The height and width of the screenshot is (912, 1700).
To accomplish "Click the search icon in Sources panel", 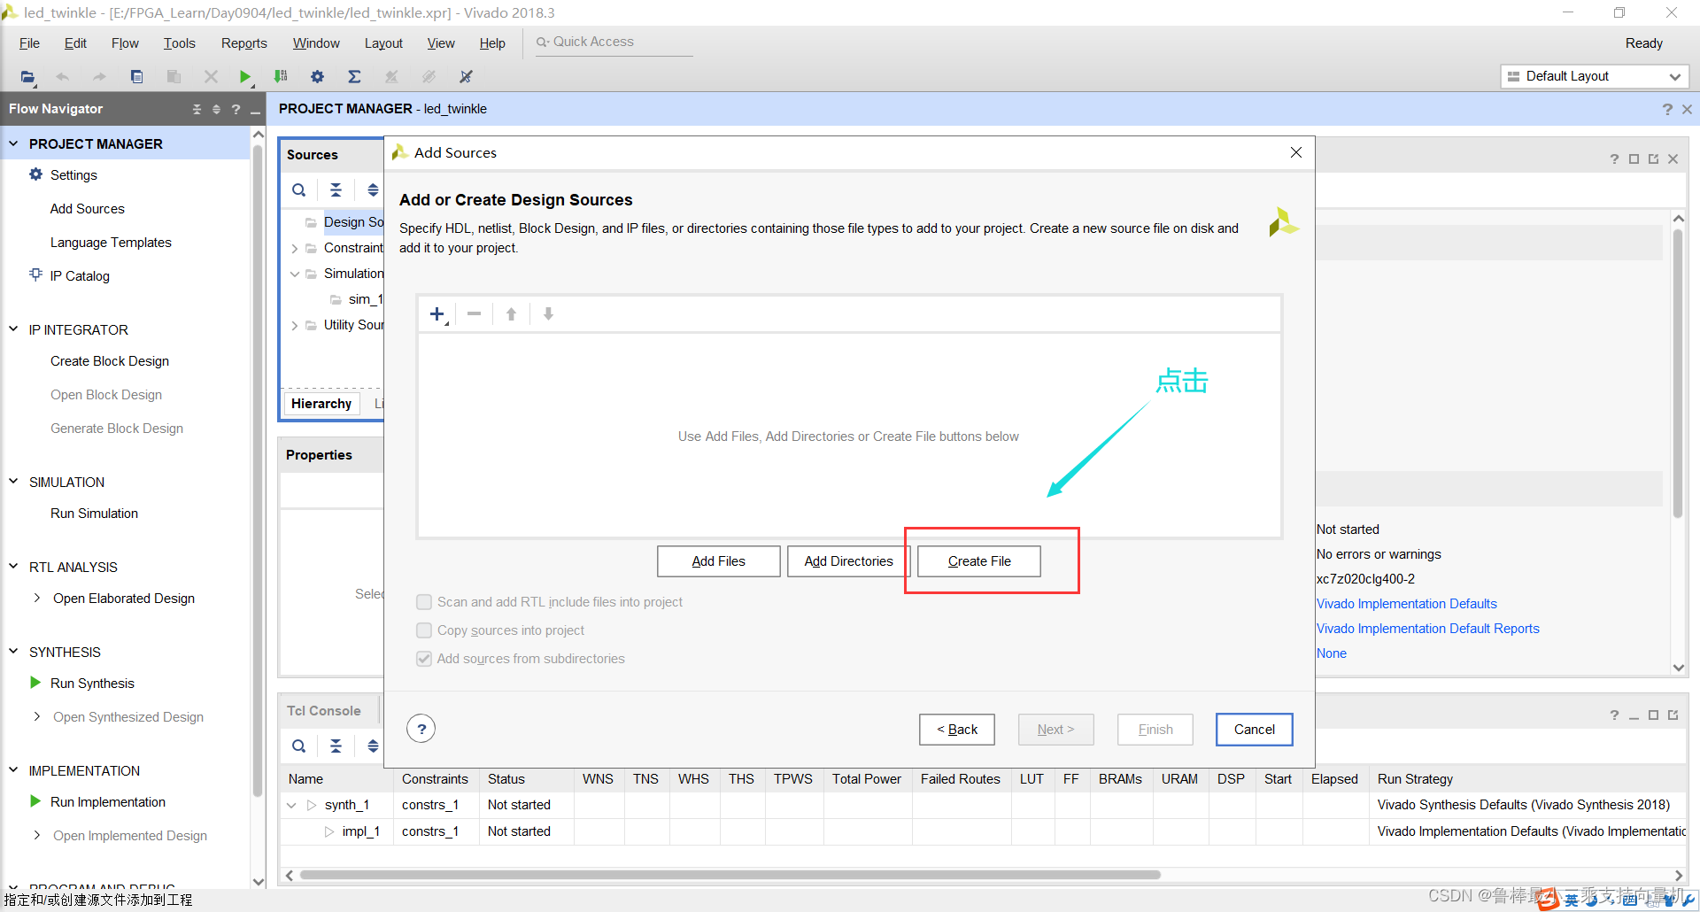I will [299, 189].
